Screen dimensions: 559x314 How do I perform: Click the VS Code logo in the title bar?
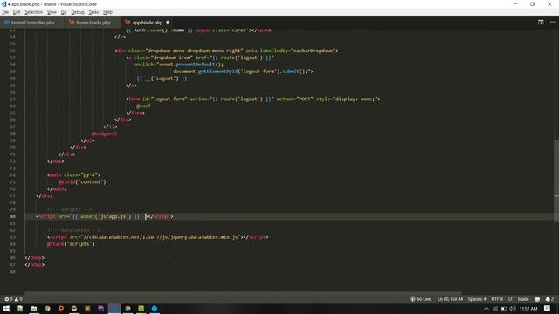(3, 4)
